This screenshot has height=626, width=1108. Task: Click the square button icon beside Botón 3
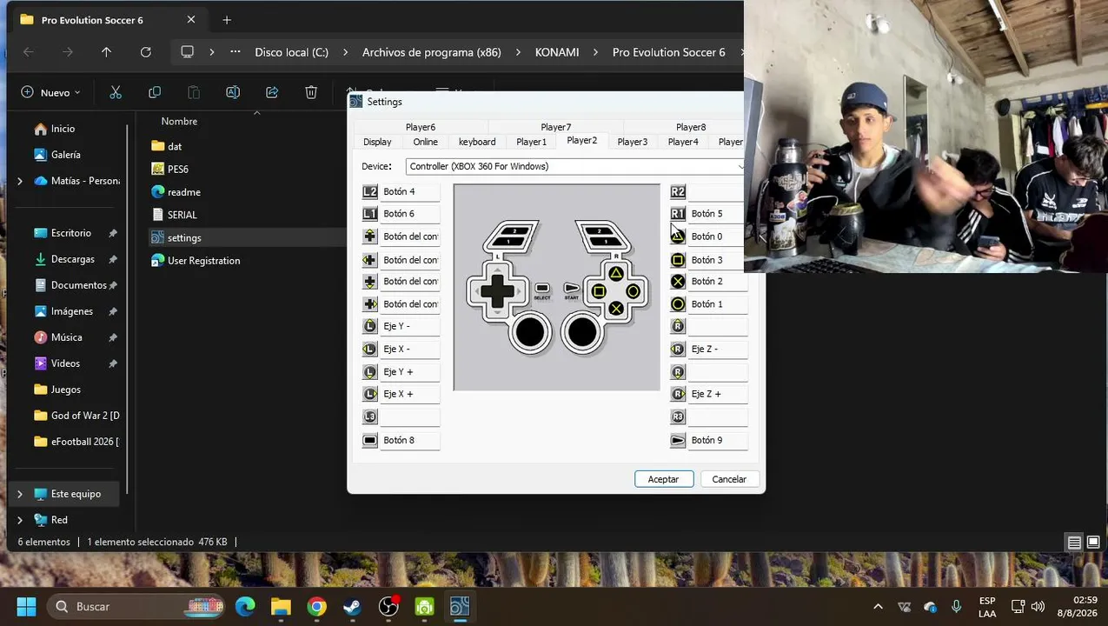coord(678,260)
